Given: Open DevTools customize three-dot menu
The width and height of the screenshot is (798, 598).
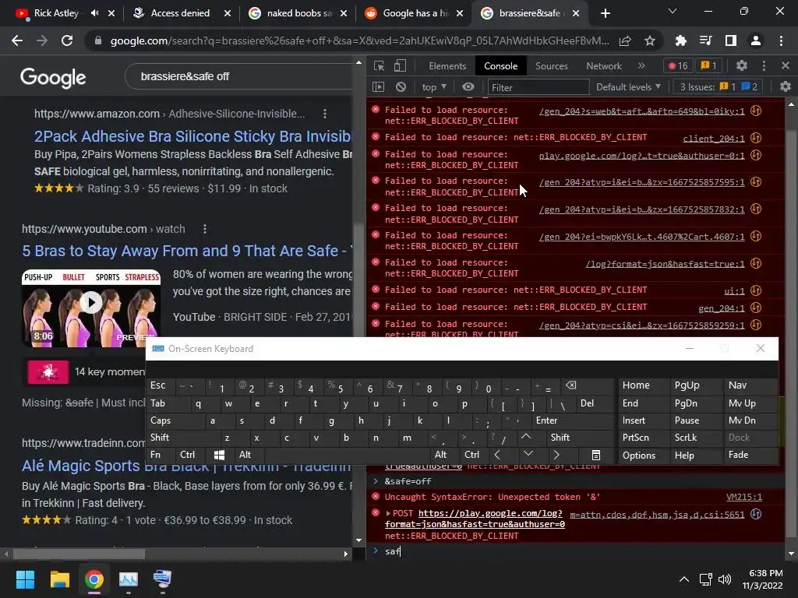Looking at the screenshot, I should pyautogui.click(x=764, y=65).
